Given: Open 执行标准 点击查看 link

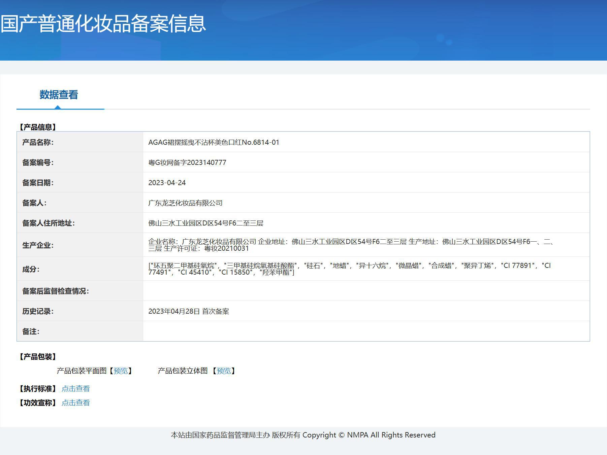Looking at the screenshot, I should pyautogui.click(x=76, y=389).
